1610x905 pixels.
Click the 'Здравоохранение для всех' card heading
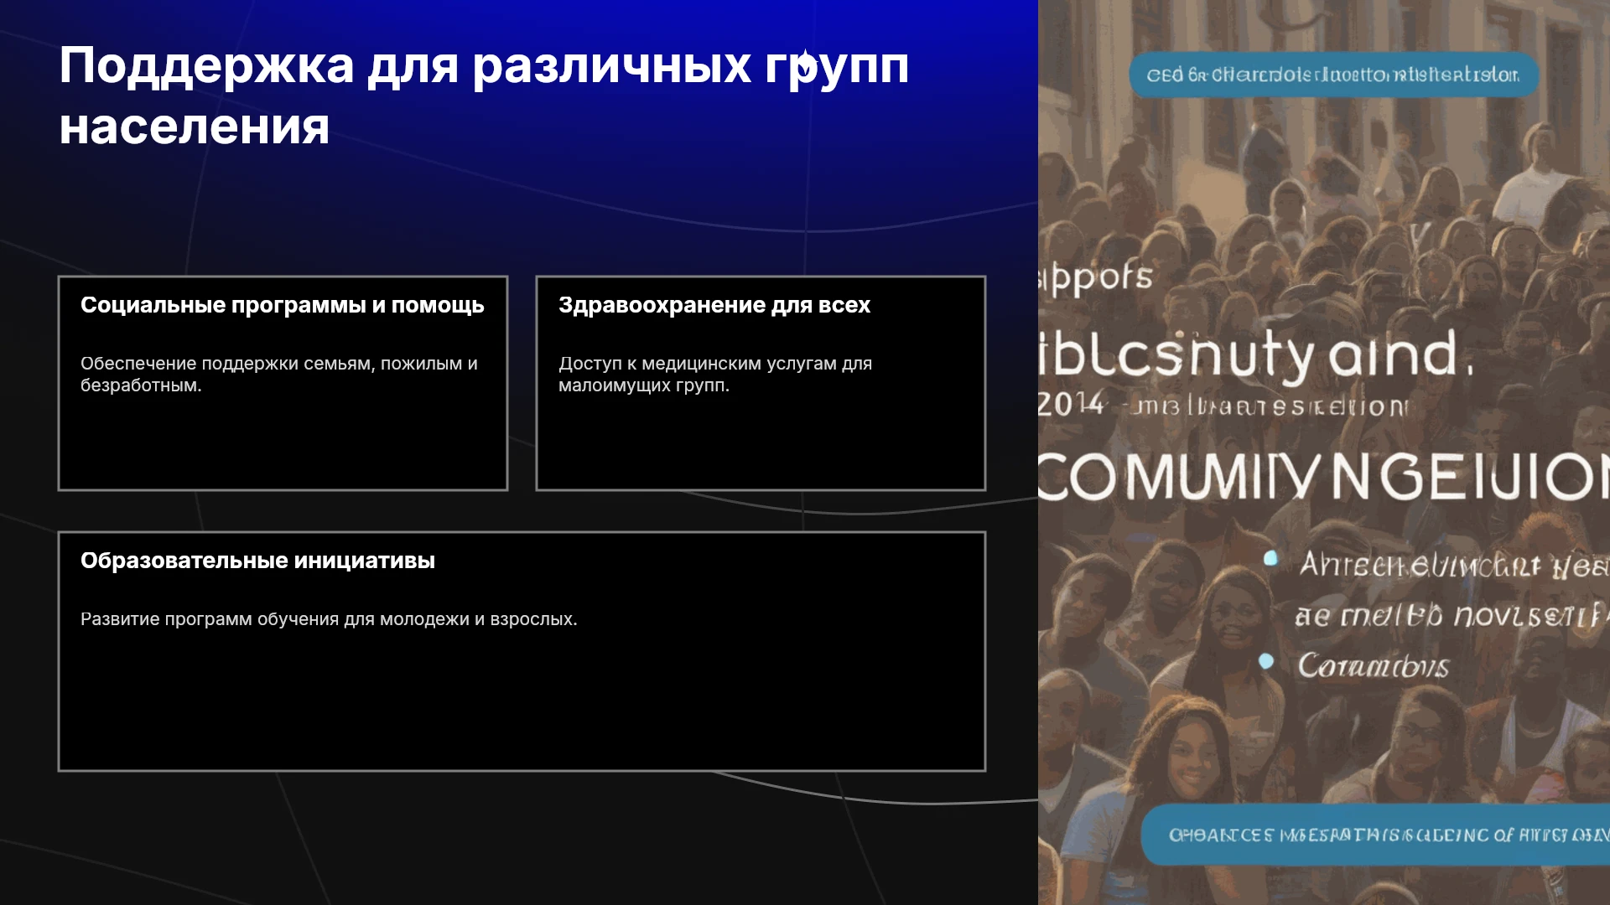click(714, 305)
